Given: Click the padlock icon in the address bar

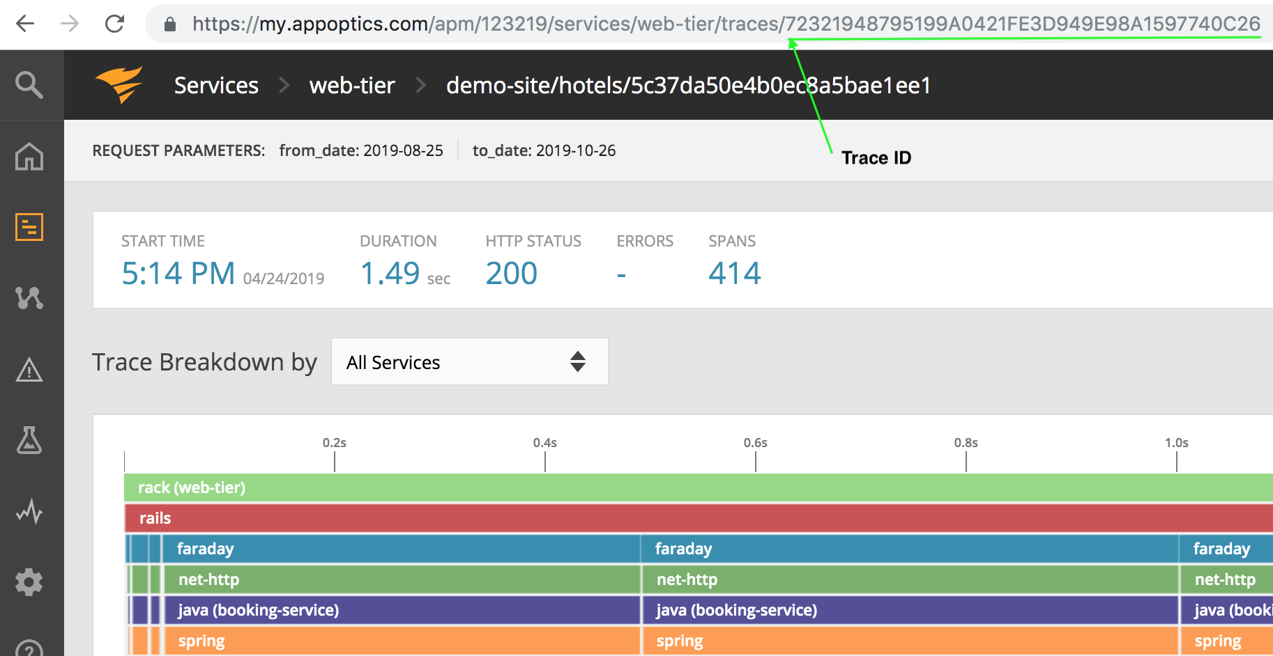Looking at the screenshot, I should point(169,23).
